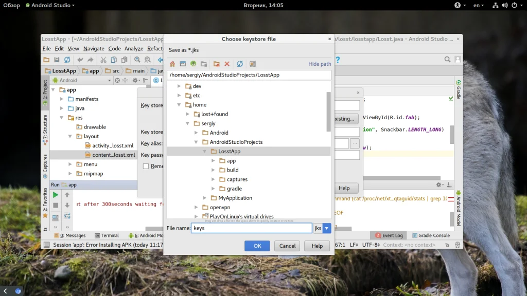Click the Home directory icon in keystore dialog
The image size is (527, 296).
pos(172,64)
